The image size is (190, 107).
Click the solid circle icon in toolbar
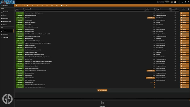pyautogui.click(x=57, y=5)
